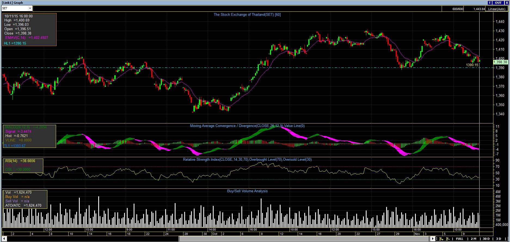Viewport: 510px width, 242px height.
Task: Decrease chart font size with F-
Action: click(x=448, y=239)
